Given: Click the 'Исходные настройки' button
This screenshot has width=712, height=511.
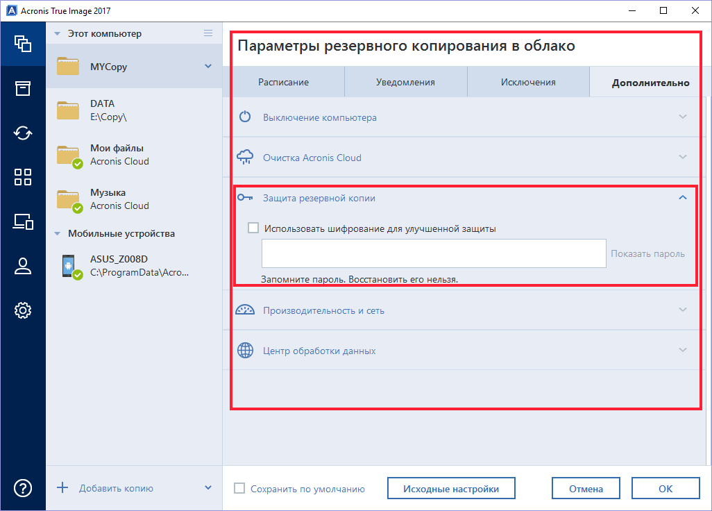Looking at the screenshot, I should 451,489.
